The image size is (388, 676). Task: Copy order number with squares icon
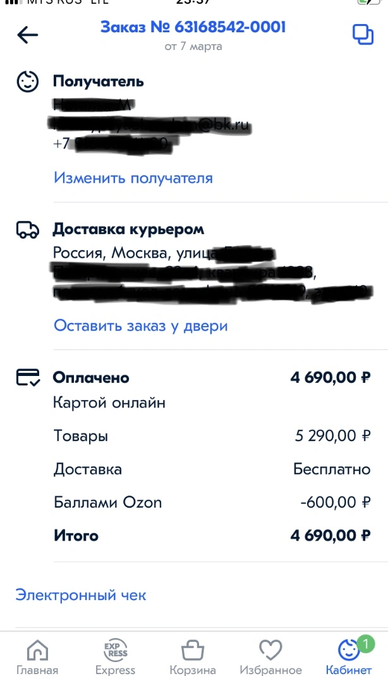tap(363, 34)
